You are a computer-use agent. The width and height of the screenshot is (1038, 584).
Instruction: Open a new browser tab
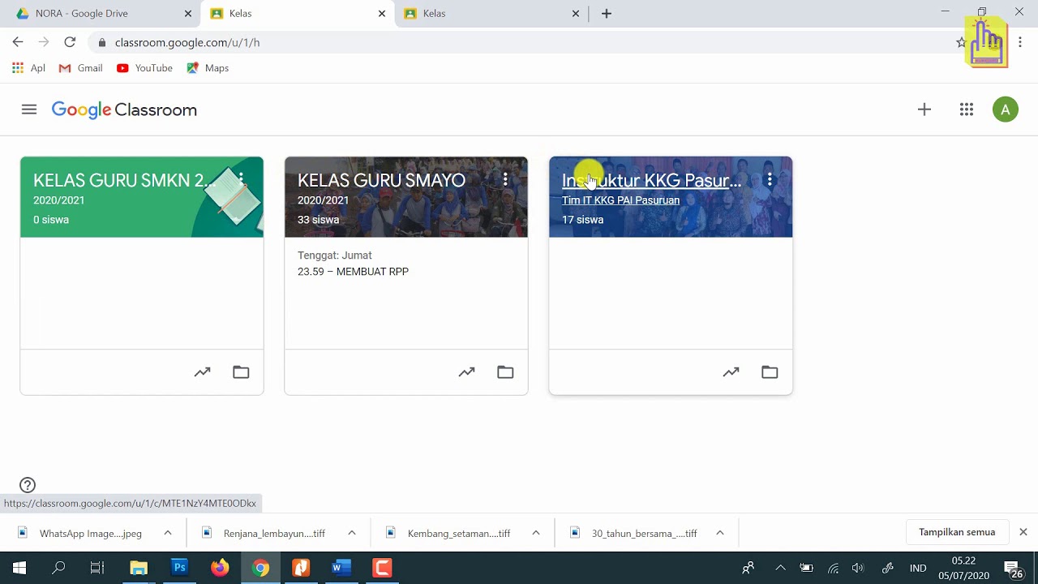point(607,14)
